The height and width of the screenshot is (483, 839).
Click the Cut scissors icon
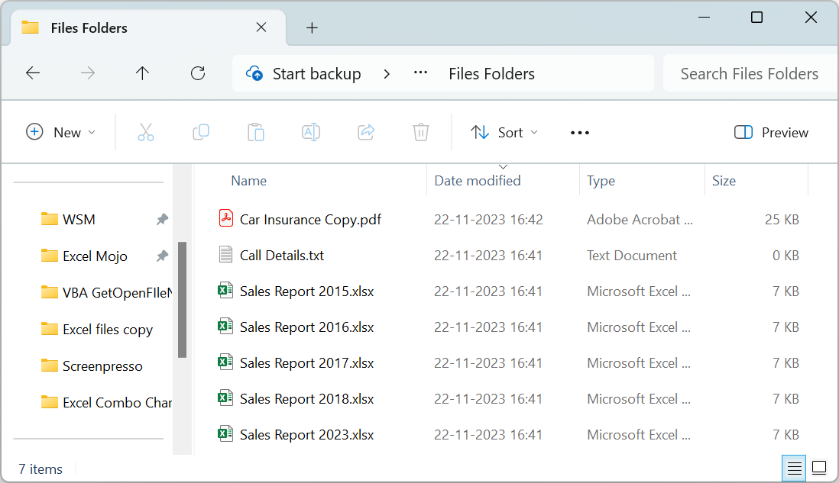coord(145,132)
